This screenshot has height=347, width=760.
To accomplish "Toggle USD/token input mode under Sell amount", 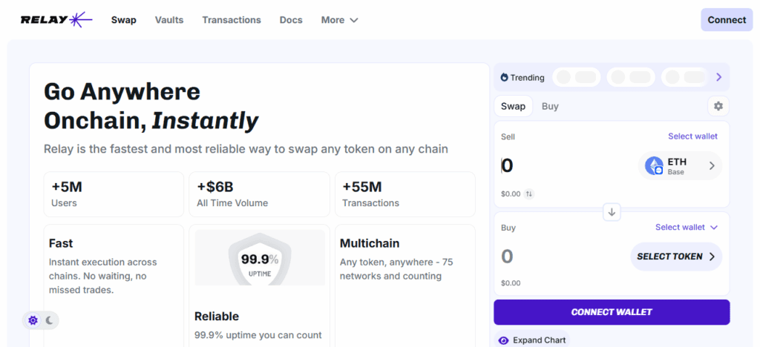I will coord(528,194).
